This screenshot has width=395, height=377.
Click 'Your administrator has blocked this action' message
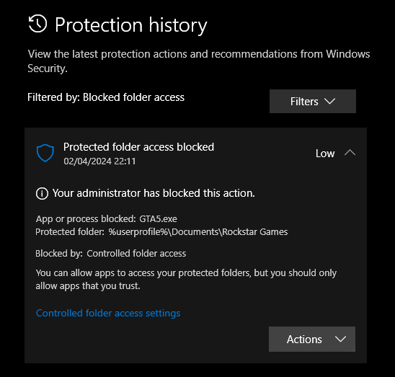pos(154,193)
